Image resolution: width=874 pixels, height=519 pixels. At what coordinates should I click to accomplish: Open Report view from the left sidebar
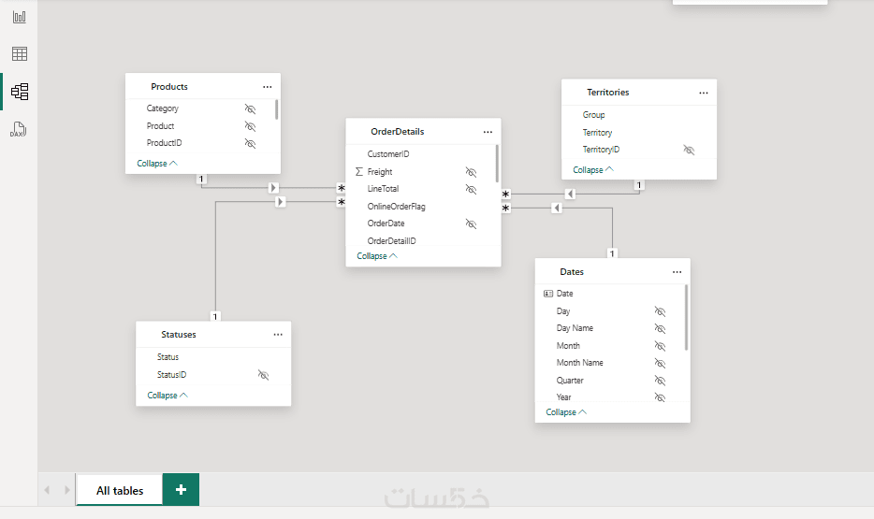click(19, 17)
